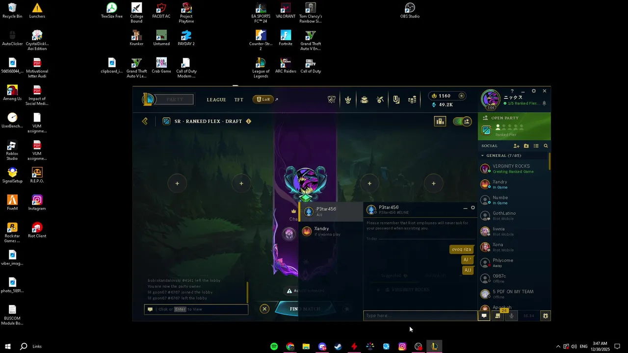
Task: Open the Store coins icon
Action: pos(412,100)
